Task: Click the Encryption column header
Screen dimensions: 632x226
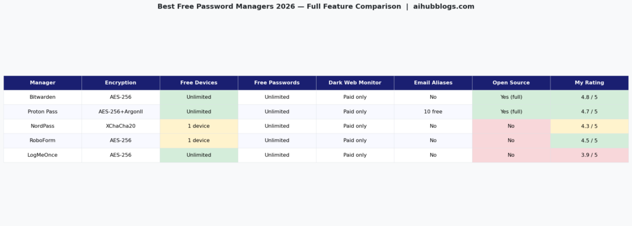Action: tap(121, 83)
